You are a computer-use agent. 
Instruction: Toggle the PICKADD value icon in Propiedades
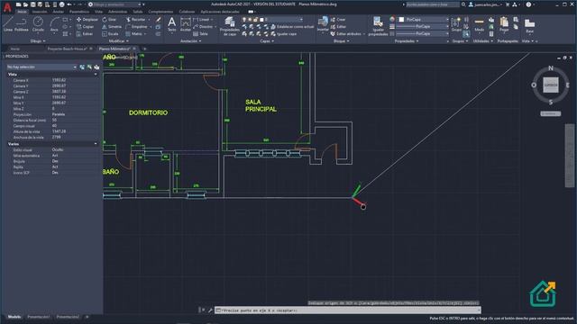(82, 67)
